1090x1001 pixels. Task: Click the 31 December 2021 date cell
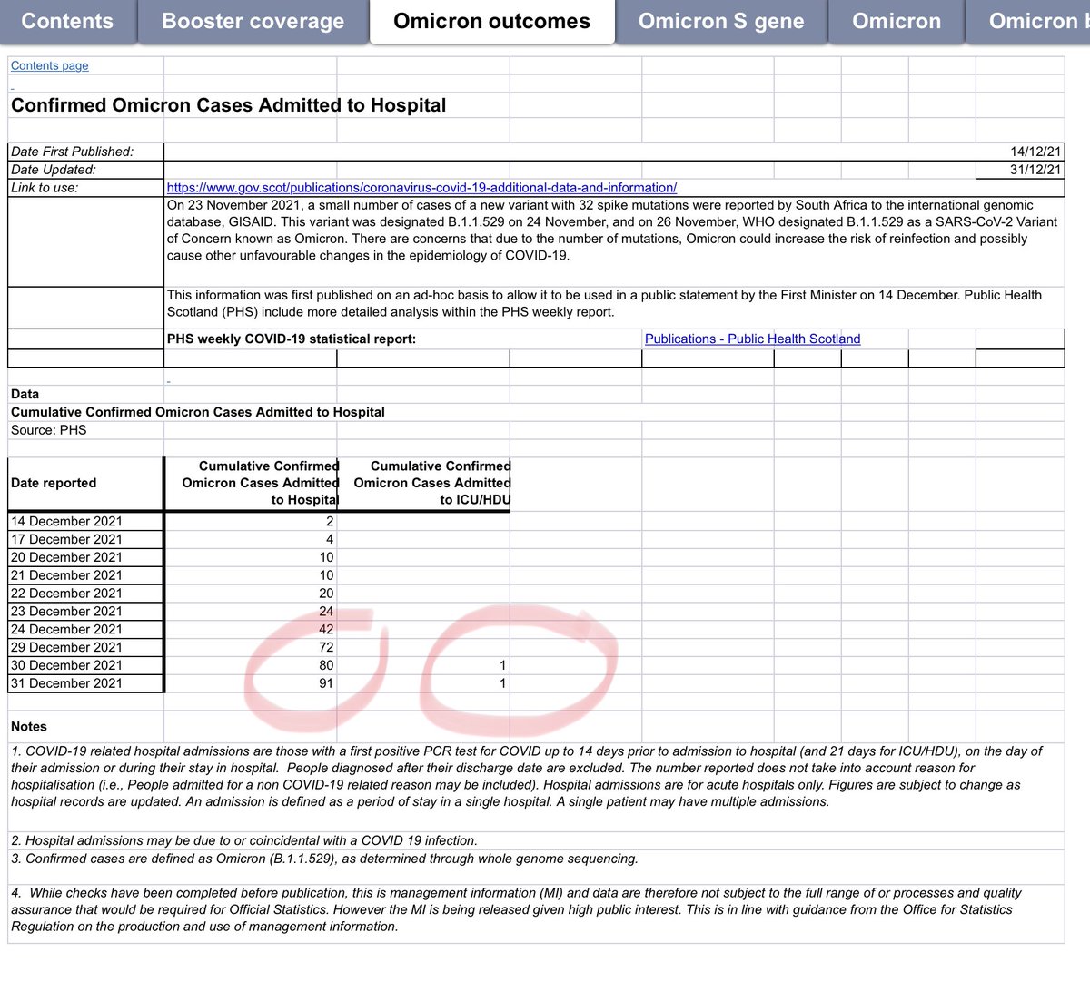pyautogui.click(x=86, y=683)
